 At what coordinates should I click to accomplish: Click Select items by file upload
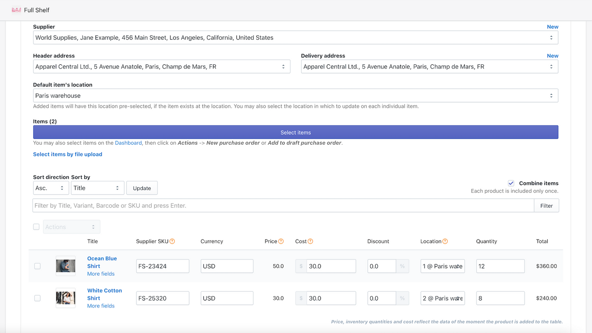coord(68,154)
